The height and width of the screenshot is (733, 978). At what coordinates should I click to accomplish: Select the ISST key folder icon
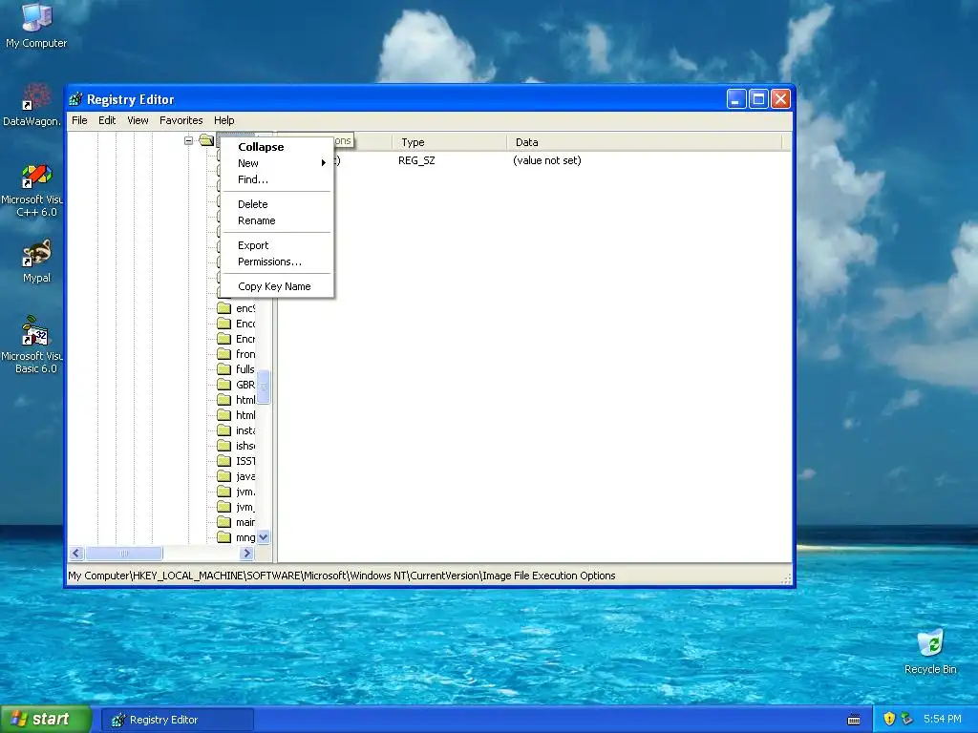click(x=223, y=461)
